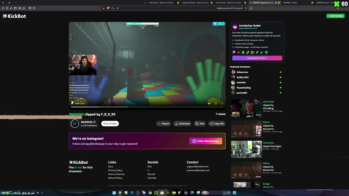Copy the clip URL
This screenshot has height=196, width=349.
point(217,124)
